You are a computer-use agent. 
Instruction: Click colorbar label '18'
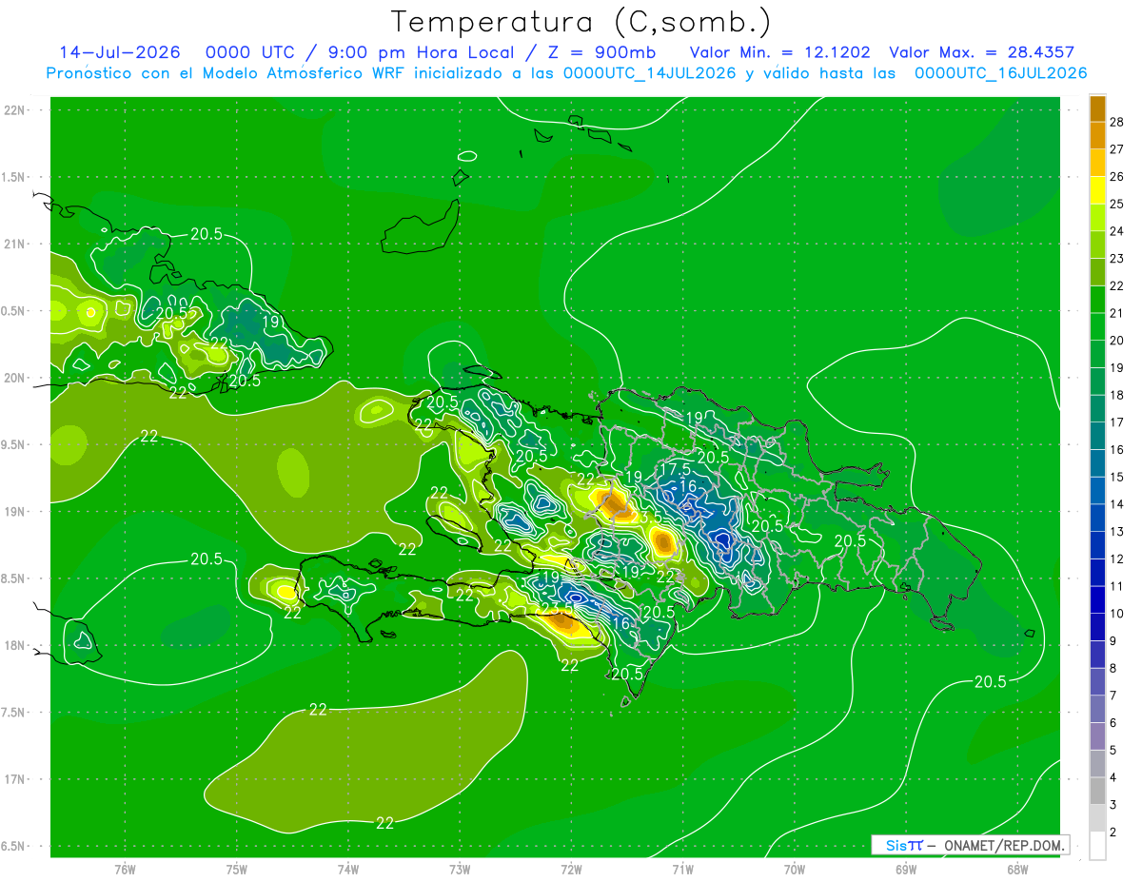[1117, 395]
